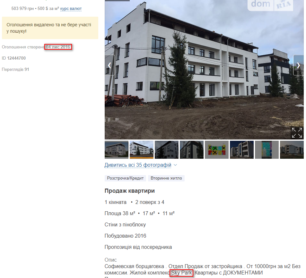Select the fourth thumbnail with tree
This screenshot has height=278, width=306.
[192, 150]
